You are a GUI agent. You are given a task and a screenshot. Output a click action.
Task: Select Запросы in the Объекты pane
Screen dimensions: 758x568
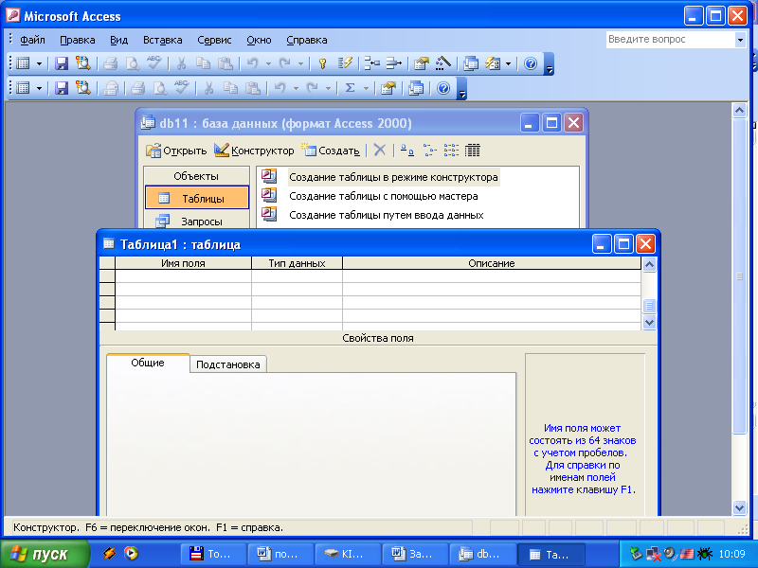pyautogui.click(x=197, y=222)
